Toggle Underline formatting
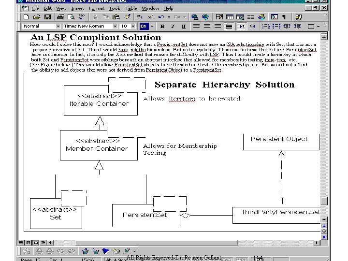 pyautogui.click(x=183, y=27)
